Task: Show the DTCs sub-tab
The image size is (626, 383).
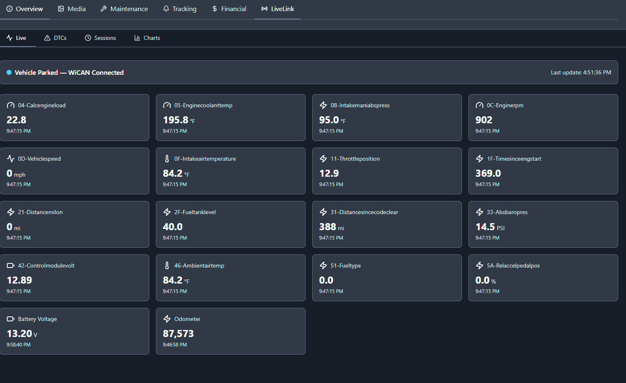Action: [56, 38]
